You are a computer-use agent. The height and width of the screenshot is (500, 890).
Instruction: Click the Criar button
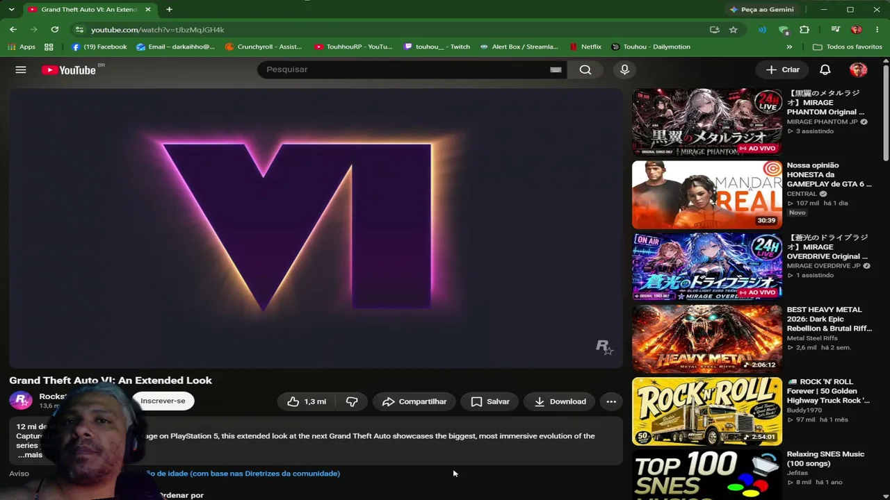coord(783,69)
